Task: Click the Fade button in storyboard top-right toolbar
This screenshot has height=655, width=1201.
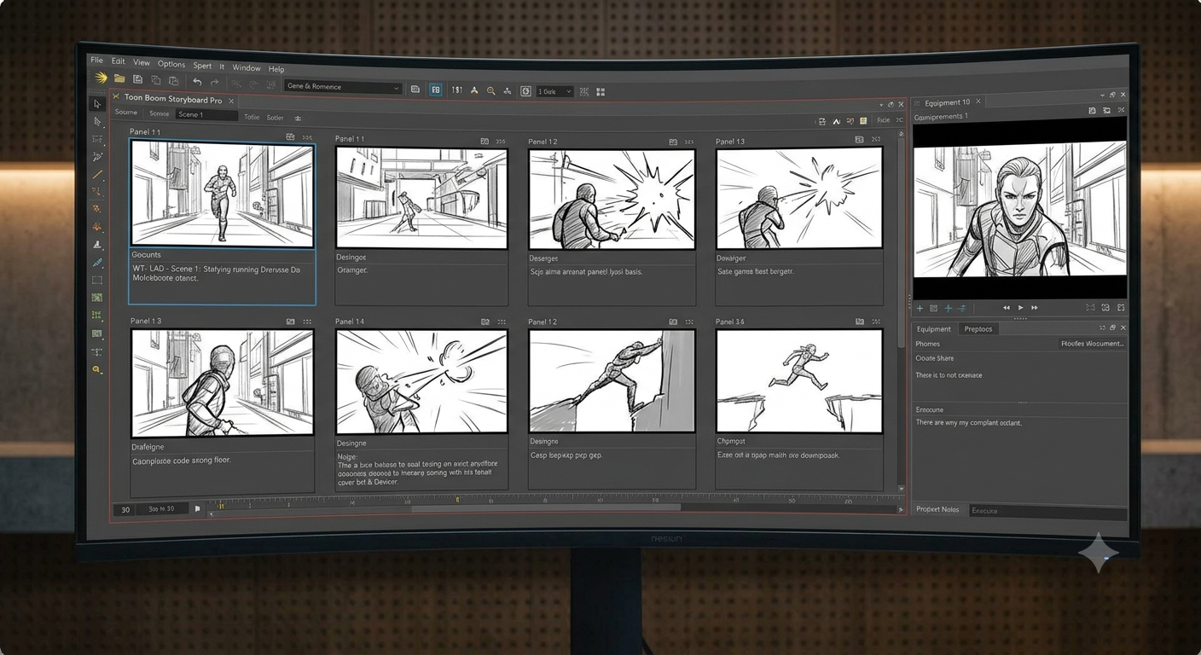Action: [883, 120]
